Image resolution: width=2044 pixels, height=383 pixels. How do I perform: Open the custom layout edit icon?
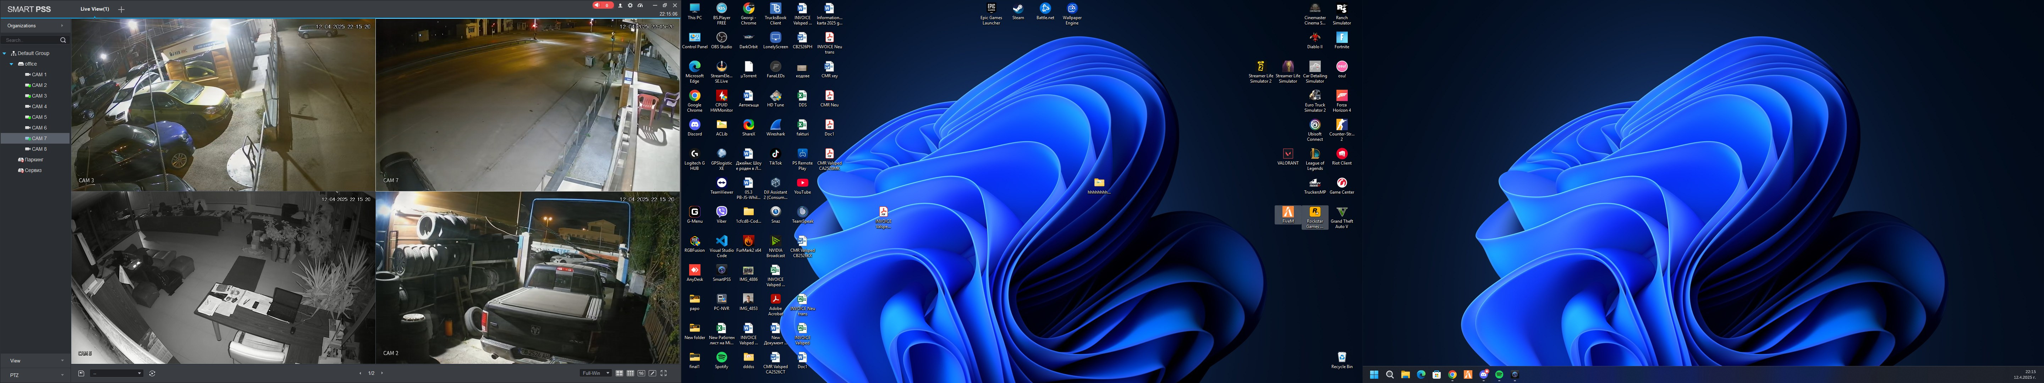[652, 373]
